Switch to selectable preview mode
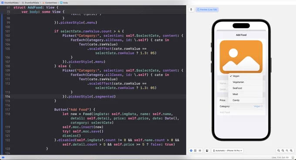This screenshot has height=160, width=296. click(x=195, y=150)
